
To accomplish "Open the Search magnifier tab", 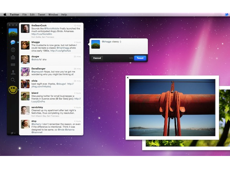I will (x=13, y=80).
